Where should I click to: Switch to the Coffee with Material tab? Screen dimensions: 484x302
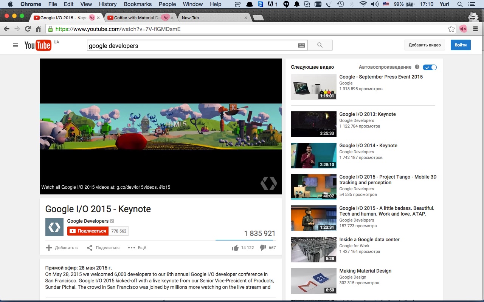(x=136, y=18)
